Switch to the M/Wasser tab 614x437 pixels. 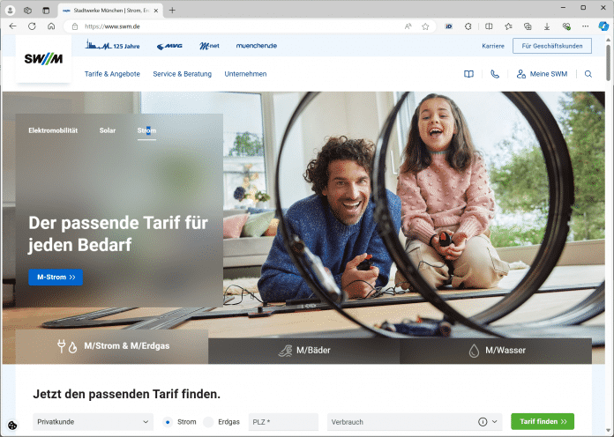click(496, 350)
